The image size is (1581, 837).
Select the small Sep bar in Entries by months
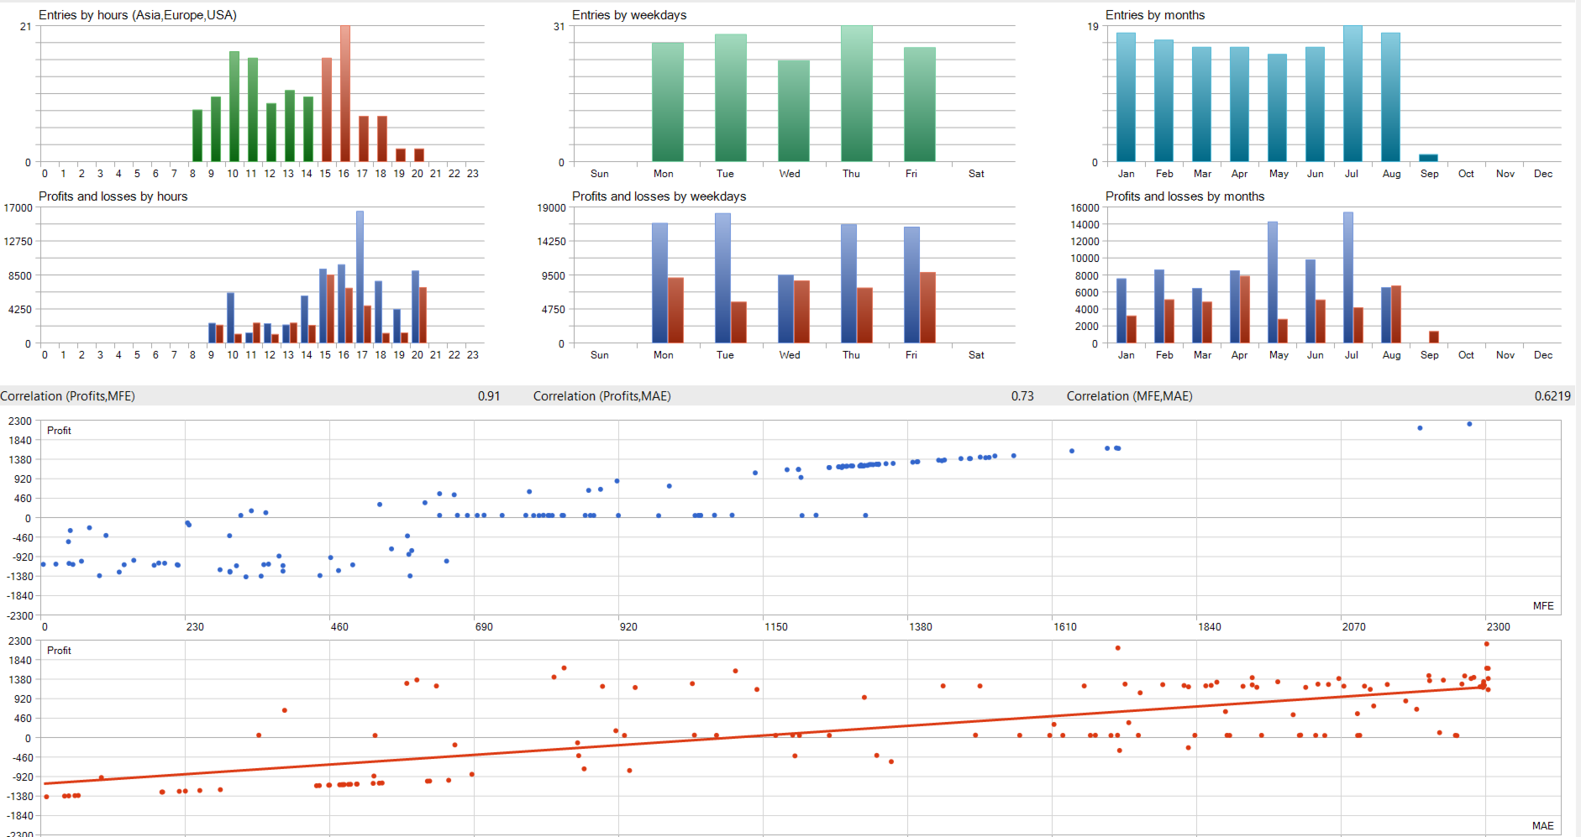1428,158
